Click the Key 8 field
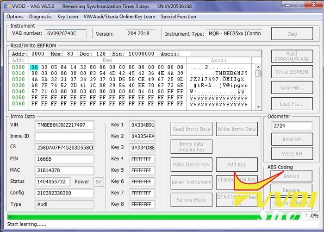Screen dimensions: 324x232 [x=142, y=204]
